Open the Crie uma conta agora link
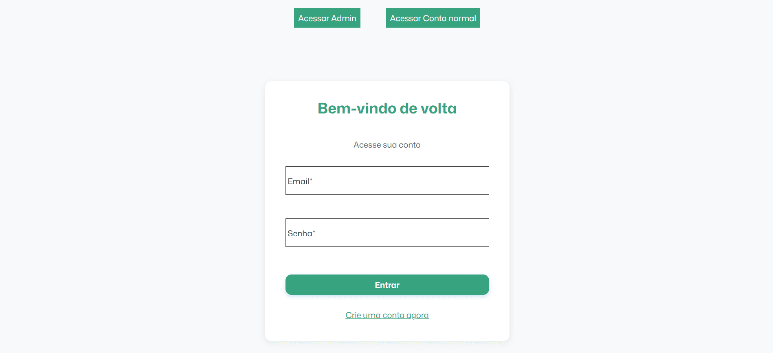The height and width of the screenshot is (353, 773). pyautogui.click(x=387, y=315)
